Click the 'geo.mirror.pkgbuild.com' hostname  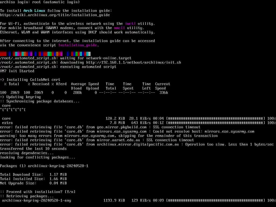coord(122,127)
